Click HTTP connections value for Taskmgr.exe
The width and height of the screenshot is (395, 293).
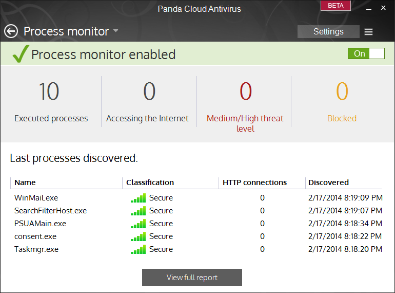pos(262,249)
